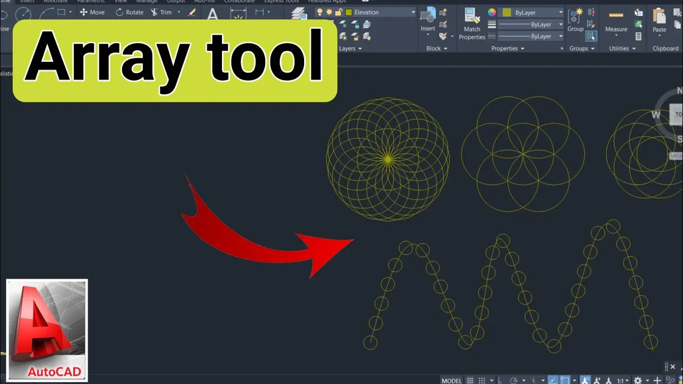The width and height of the screenshot is (683, 384).
Task: Expand the Utilities panel
Action: [x=623, y=49]
